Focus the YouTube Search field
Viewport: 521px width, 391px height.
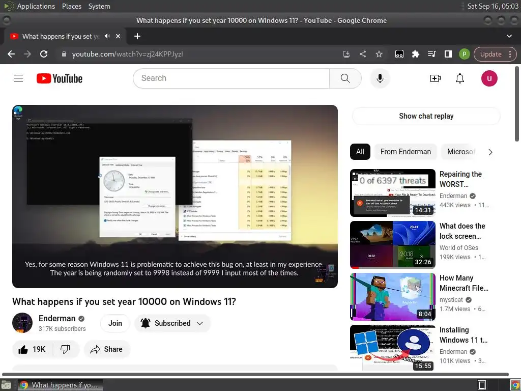(231, 78)
